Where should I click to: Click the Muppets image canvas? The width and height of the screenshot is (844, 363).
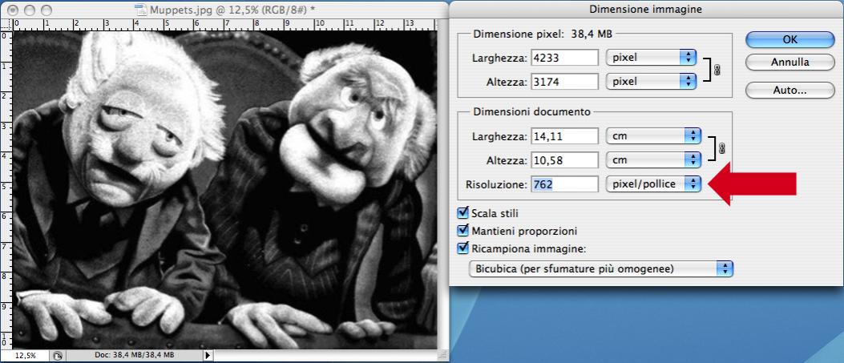pyautogui.click(x=225, y=189)
